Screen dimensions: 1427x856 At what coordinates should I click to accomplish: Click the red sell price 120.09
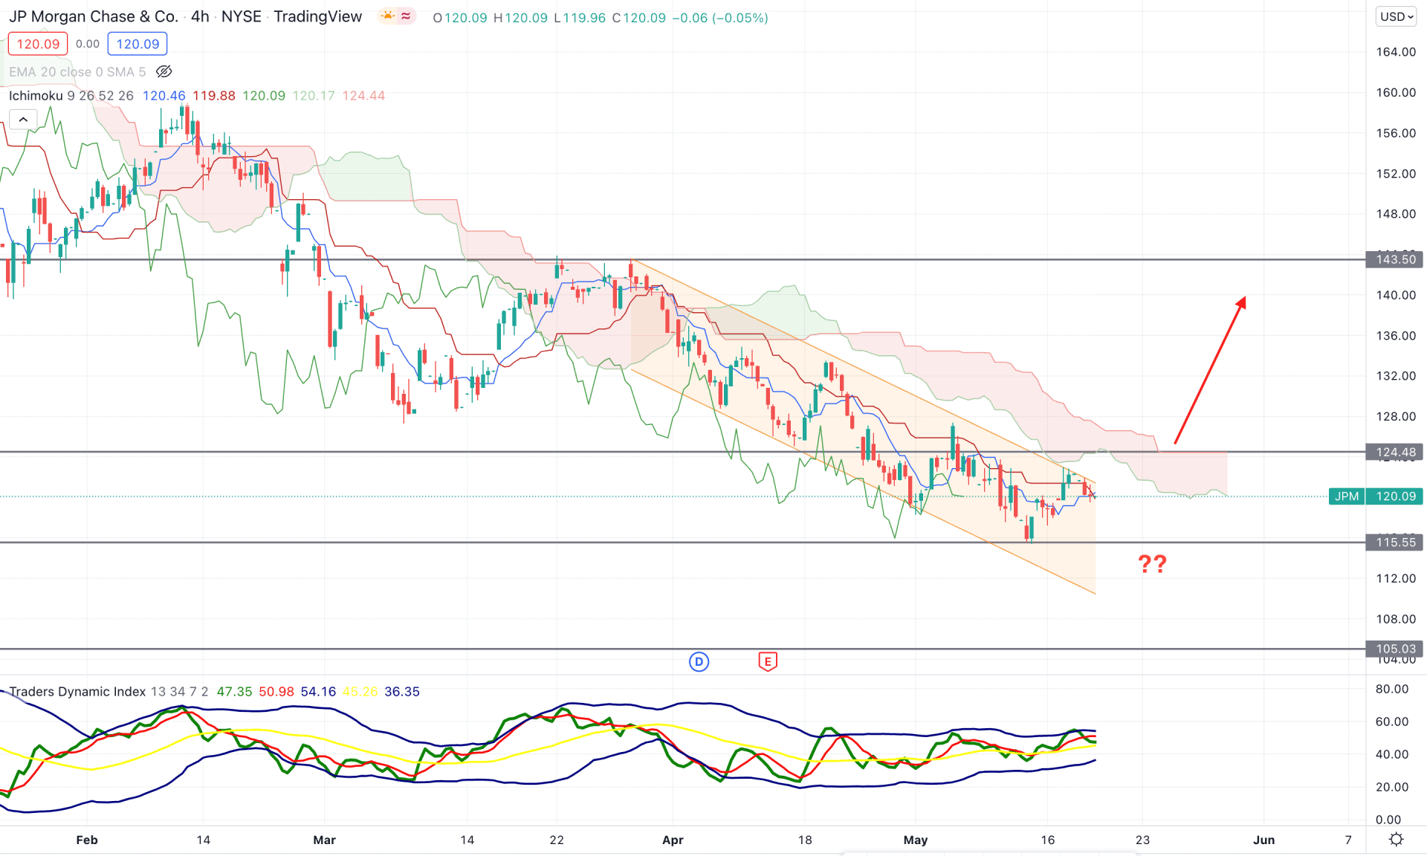(38, 44)
